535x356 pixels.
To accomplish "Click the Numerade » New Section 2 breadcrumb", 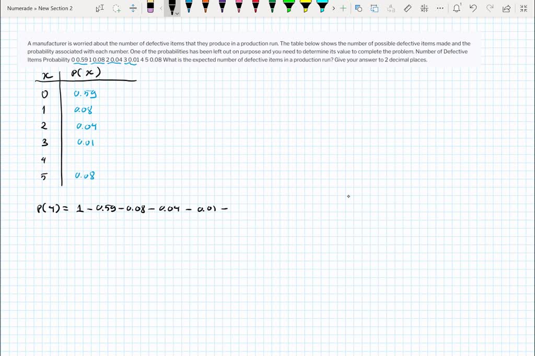I will 40,8.
